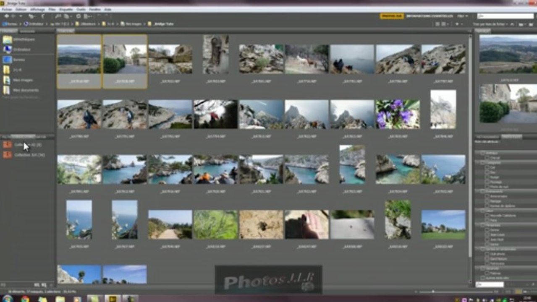This screenshot has height=302, width=537.
Task: Switch to the Dossiers tab
Action: pyautogui.click(x=27, y=31)
